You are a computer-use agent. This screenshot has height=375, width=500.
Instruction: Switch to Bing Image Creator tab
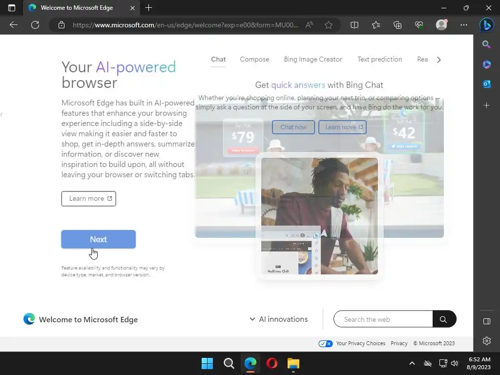(313, 59)
